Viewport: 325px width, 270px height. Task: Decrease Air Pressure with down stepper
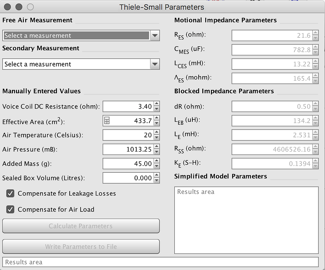coord(157,152)
